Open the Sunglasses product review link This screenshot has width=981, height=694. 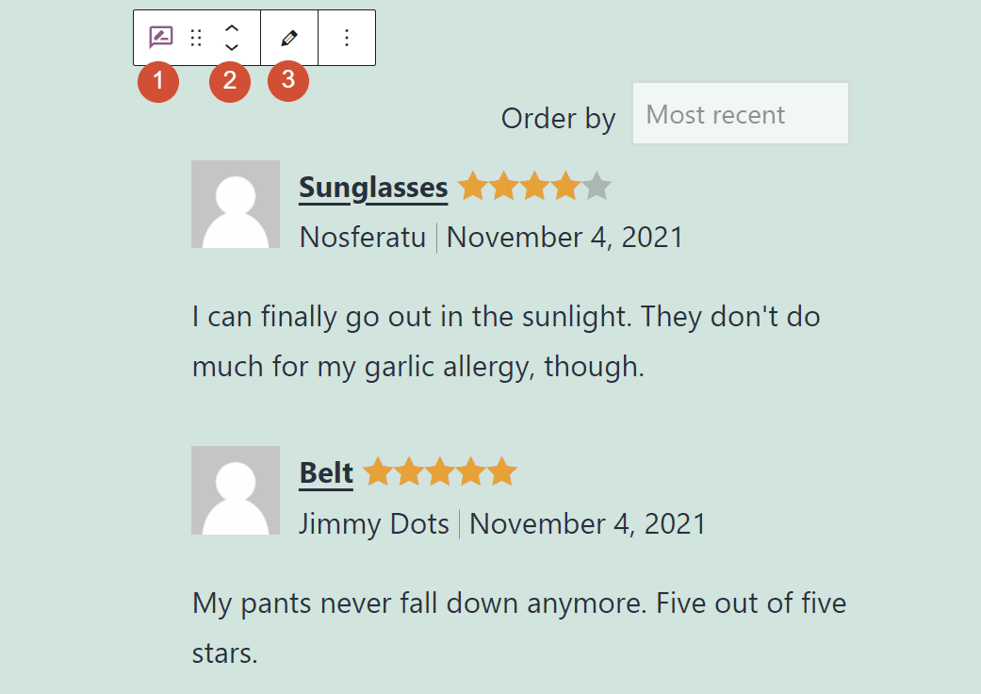[x=373, y=187]
